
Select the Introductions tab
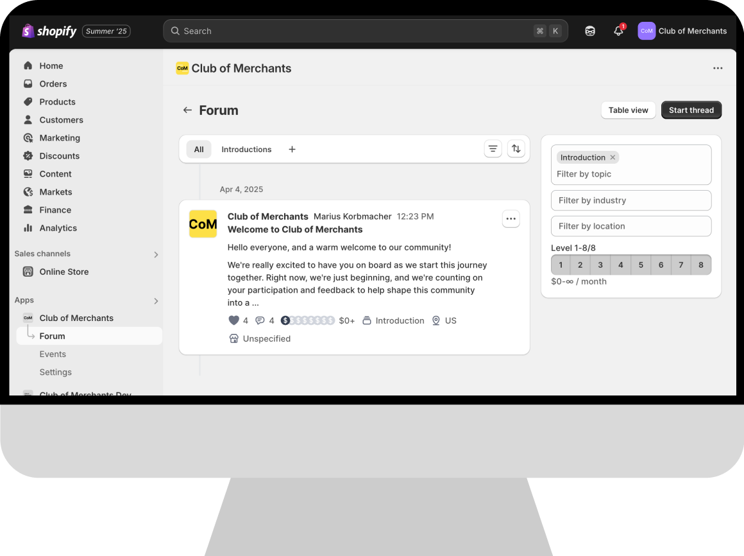[x=246, y=149]
